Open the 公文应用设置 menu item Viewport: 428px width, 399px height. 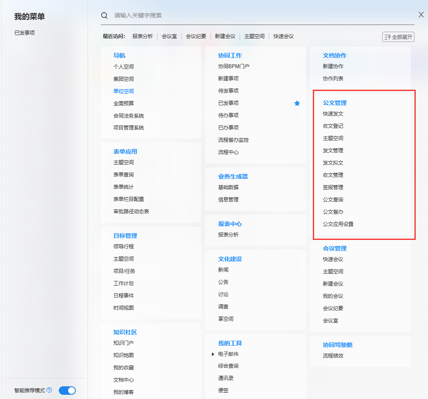pyautogui.click(x=338, y=224)
